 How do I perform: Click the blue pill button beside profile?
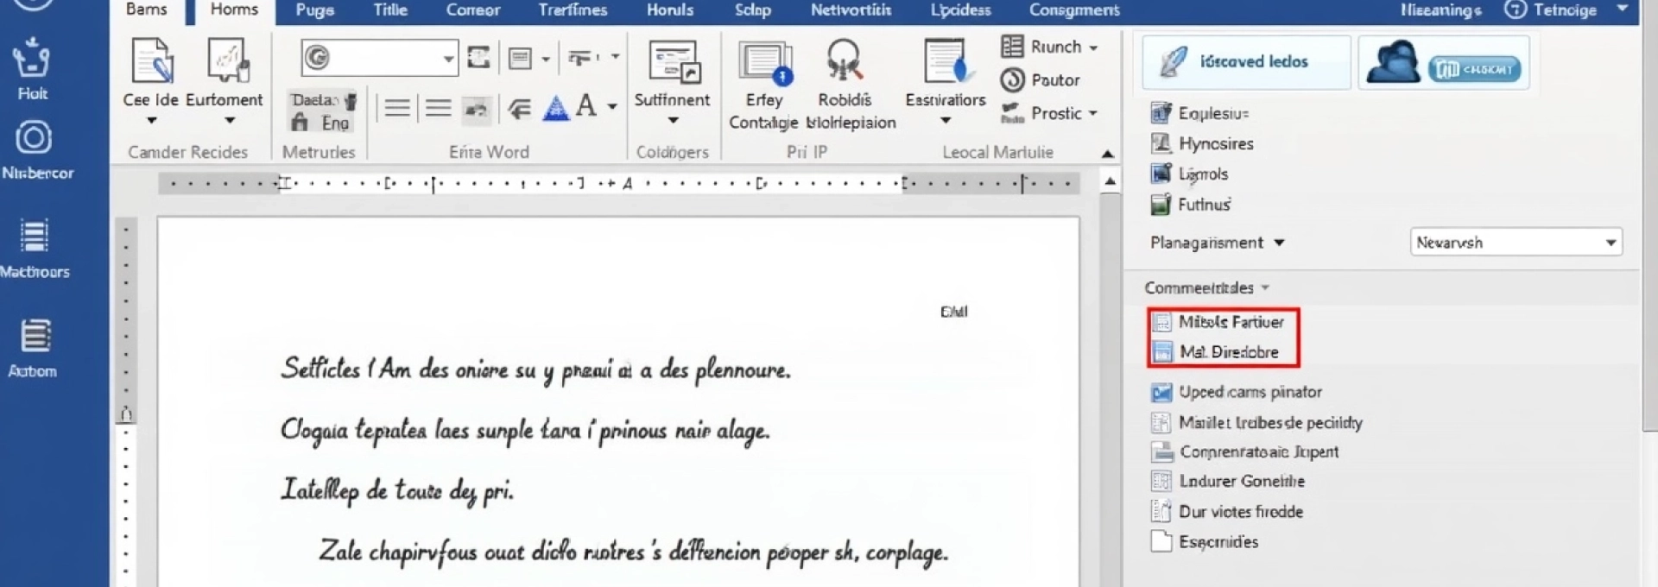pyautogui.click(x=1474, y=69)
